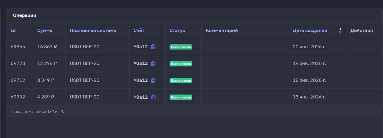Viewport: 383px width, 138px height.
Task: Toggle sort arrows on Дата создания column
Action: tap(340, 30)
